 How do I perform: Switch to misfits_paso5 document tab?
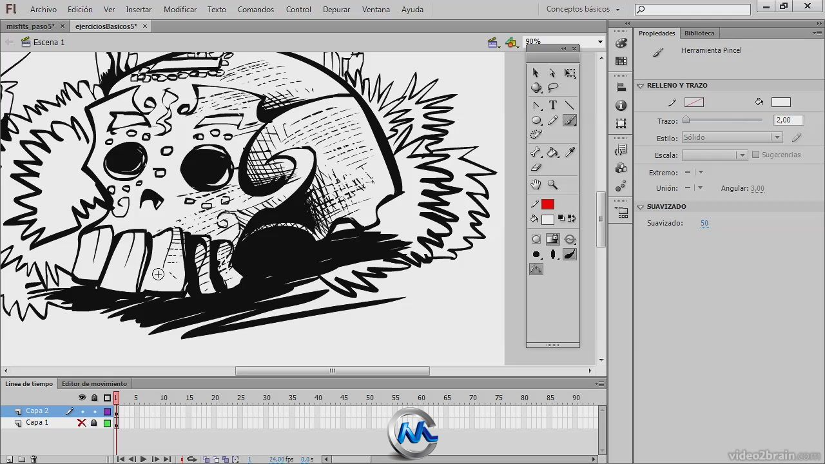pyautogui.click(x=30, y=26)
